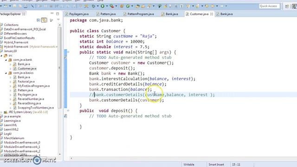Click the Quick Access search field
The image size is (297, 167).
(269, 6)
